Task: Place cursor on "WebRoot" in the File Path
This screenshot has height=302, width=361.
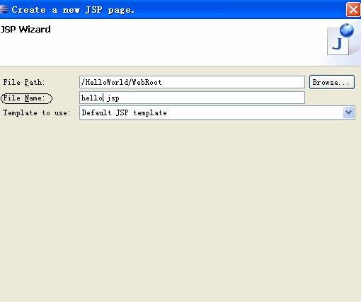Action: click(147, 82)
